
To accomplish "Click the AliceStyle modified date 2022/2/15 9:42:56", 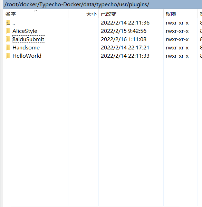I will [x=124, y=31].
